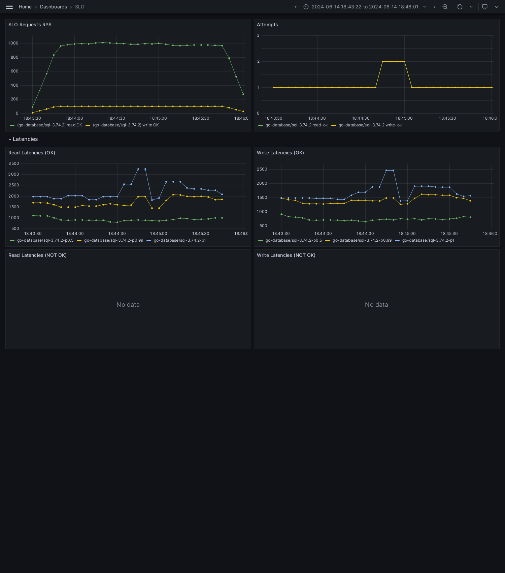Click the clock icon in time picker

pyautogui.click(x=306, y=7)
